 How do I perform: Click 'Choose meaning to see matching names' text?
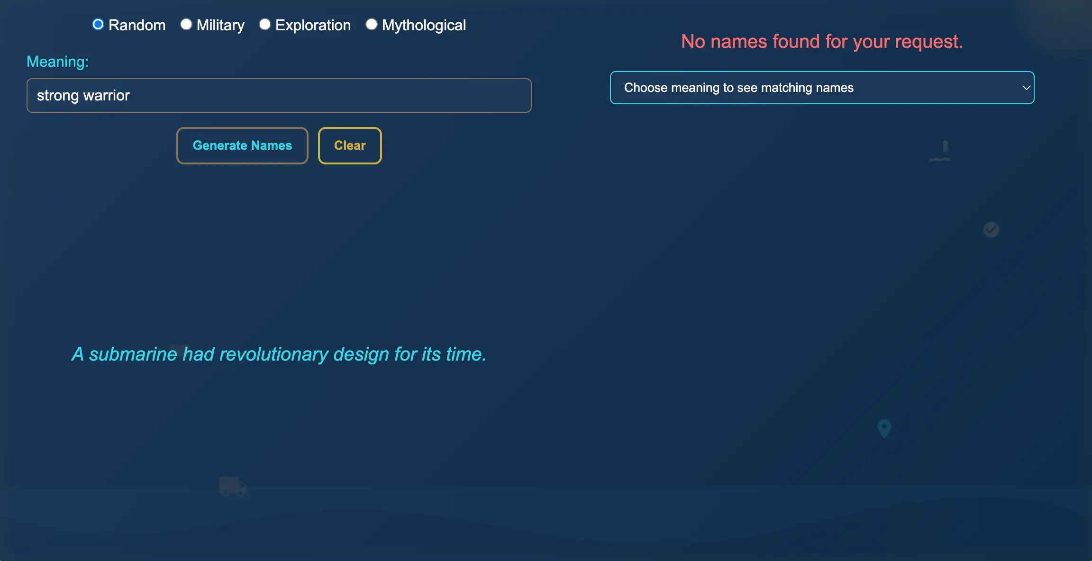click(739, 88)
